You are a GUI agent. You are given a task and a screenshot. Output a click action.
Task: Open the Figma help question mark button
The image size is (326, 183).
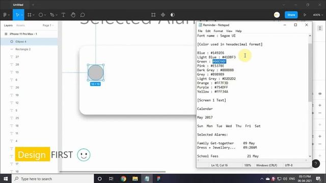tap(316, 164)
